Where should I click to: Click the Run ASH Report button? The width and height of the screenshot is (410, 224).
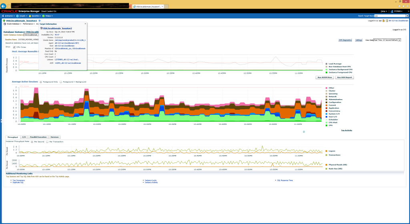(x=344, y=77)
